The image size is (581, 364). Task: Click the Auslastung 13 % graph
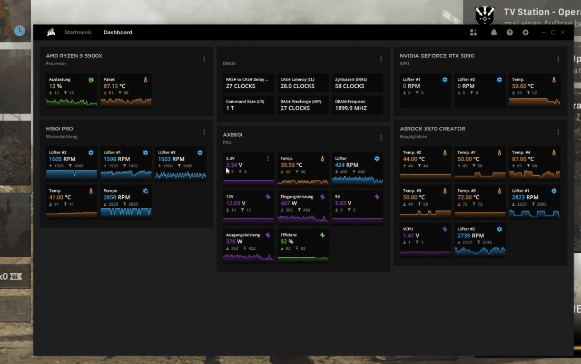click(71, 102)
